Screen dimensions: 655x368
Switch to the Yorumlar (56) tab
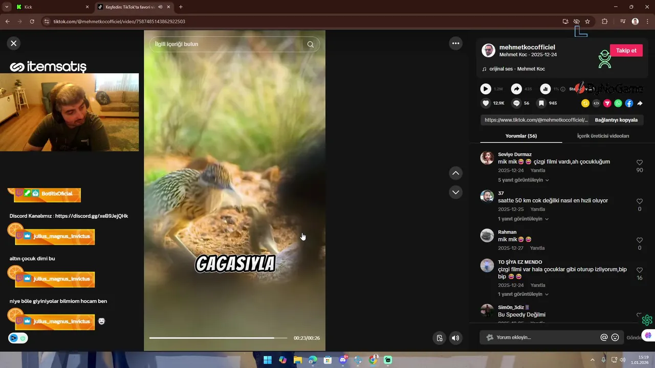coord(521,136)
